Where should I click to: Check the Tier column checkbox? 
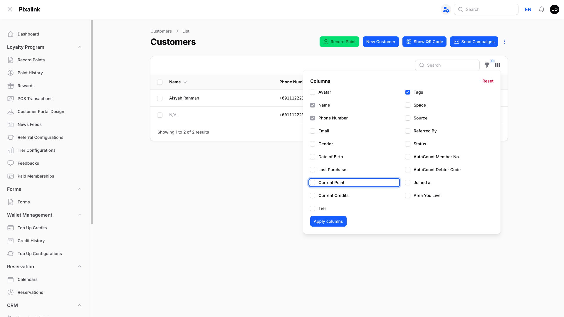tap(313, 208)
